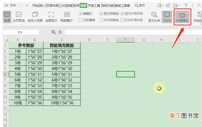Click cell C11 with 10号1'56"36
Image resolution: width=202 pixels, height=127 pixels.
[x=62, y=103]
